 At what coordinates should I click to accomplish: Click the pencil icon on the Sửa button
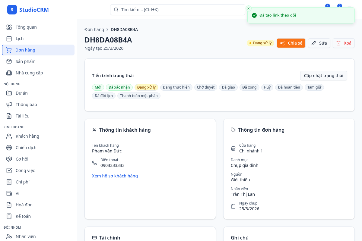coord(314,43)
